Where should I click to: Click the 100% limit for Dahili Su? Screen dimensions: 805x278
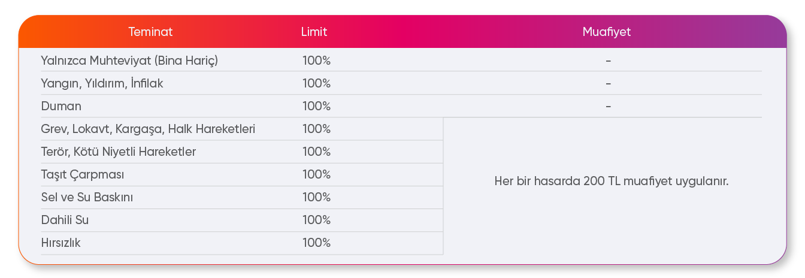click(x=316, y=220)
